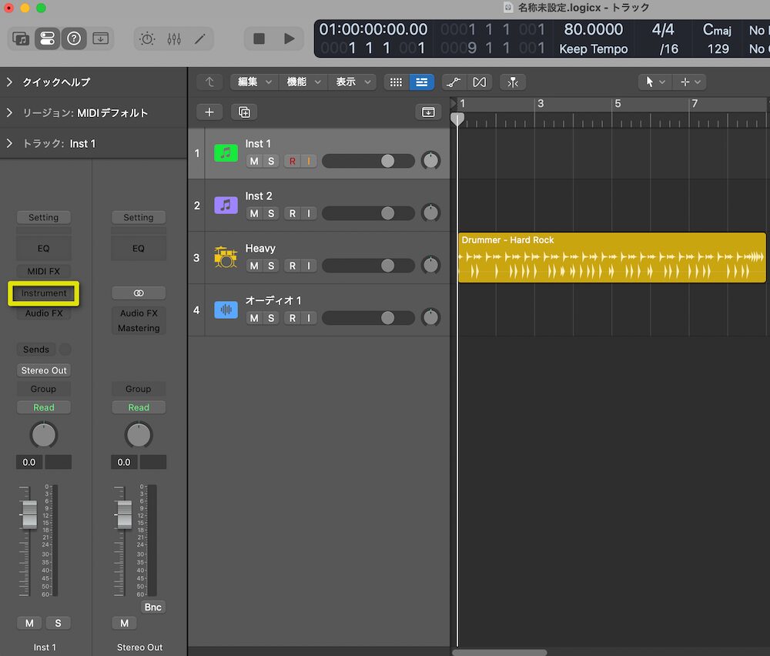Open the 編集 menu
770x656 pixels.
(x=254, y=82)
